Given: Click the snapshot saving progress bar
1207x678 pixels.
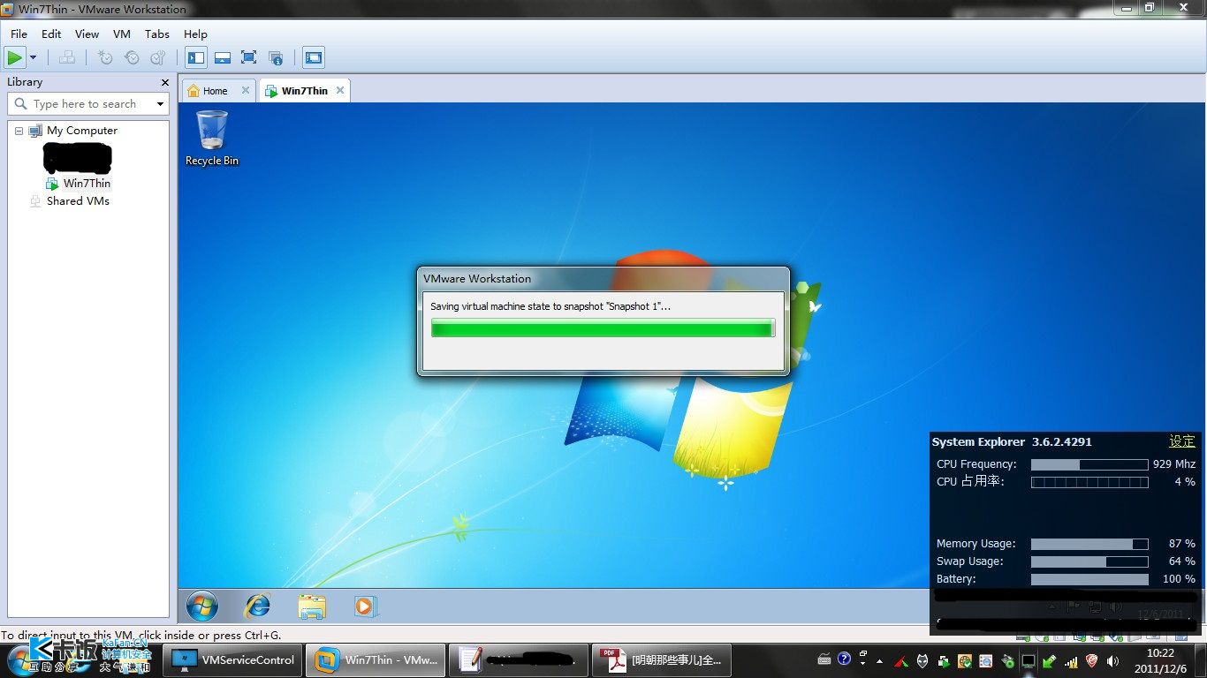Looking at the screenshot, I should coord(603,328).
